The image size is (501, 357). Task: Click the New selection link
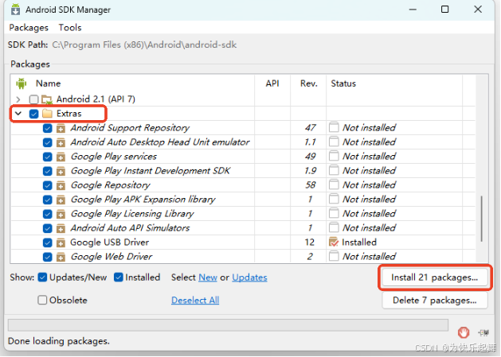coord(208,277)
